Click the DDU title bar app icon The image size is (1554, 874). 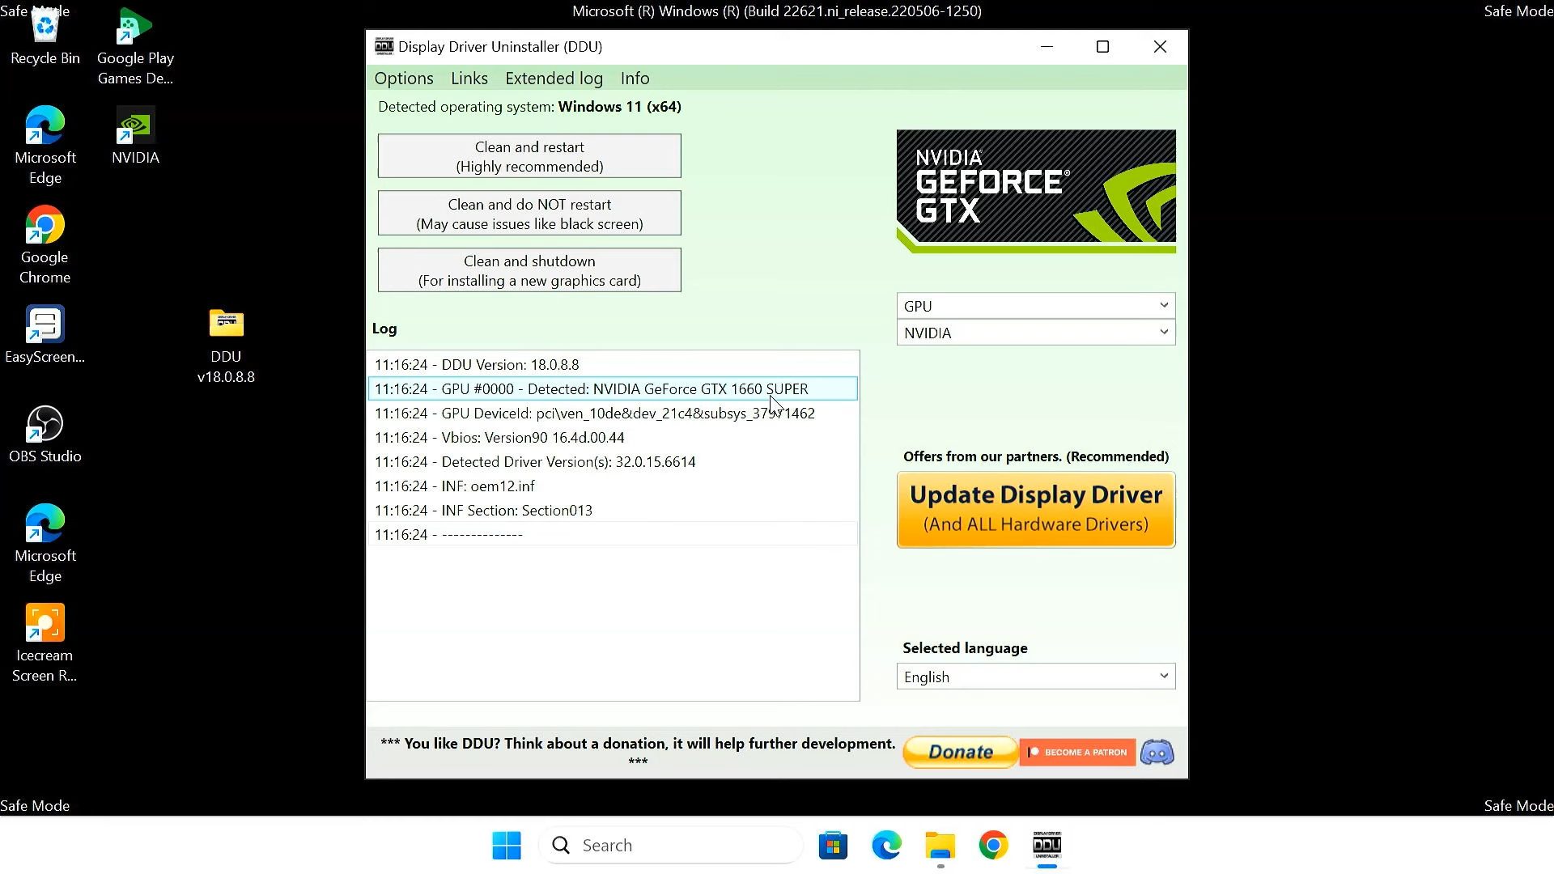coord(384,46)
